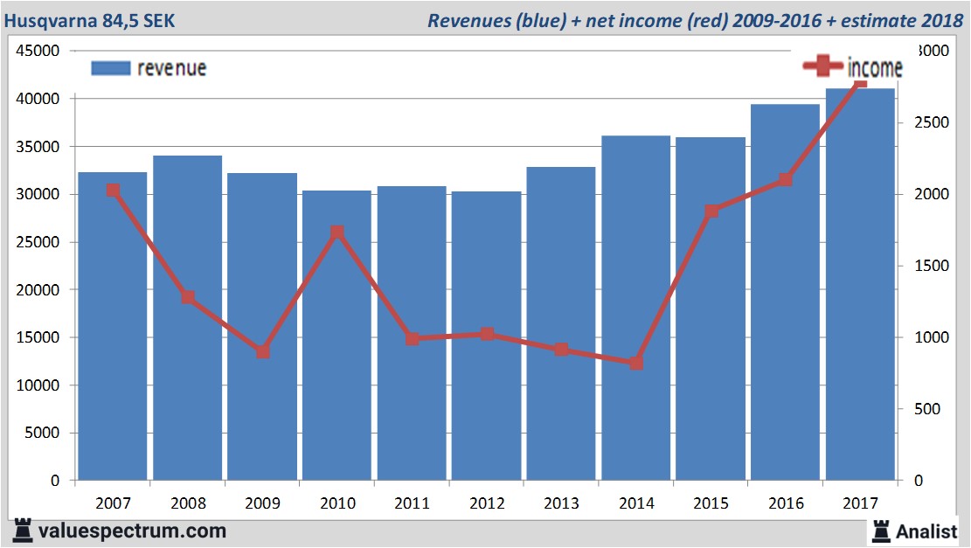Screen dimensions: 971x548
Task: Click the valuespectrum.com chess rook icon
Action: tap(23, 531)
